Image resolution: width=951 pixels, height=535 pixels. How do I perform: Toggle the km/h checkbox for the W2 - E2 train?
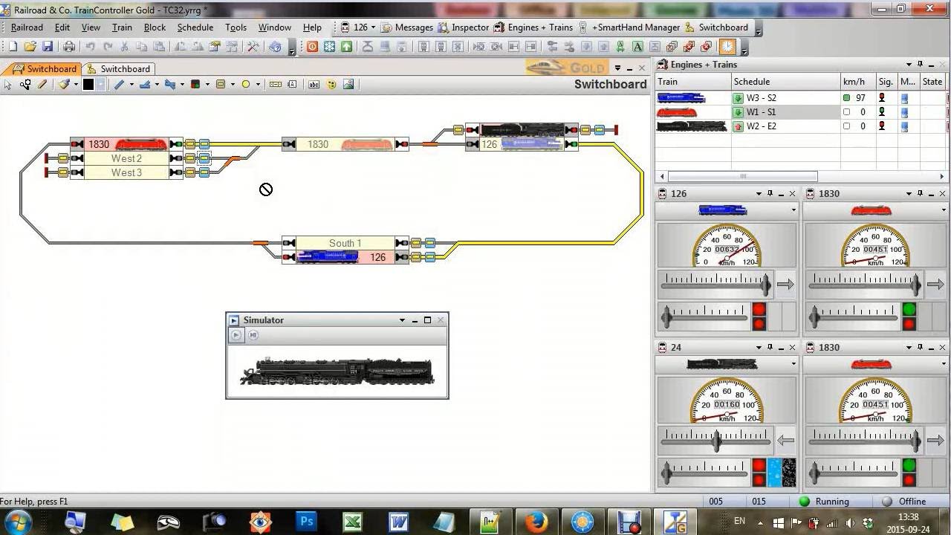coord(846,126)
